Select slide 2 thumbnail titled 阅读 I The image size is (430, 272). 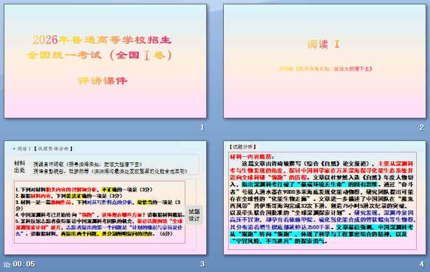pyautogui.click(x=325, y=61)
